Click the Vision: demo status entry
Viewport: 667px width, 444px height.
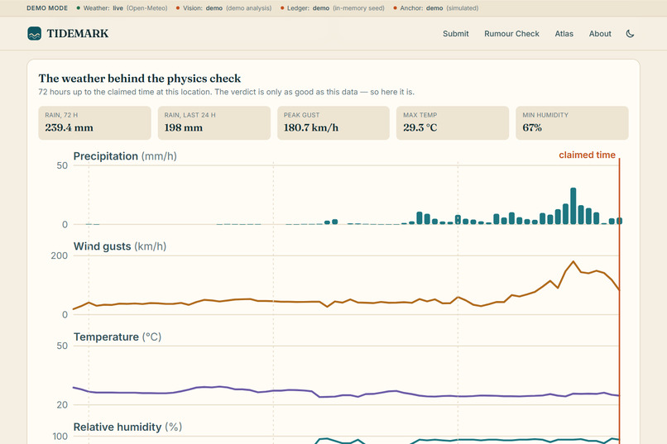click(223, 8)
